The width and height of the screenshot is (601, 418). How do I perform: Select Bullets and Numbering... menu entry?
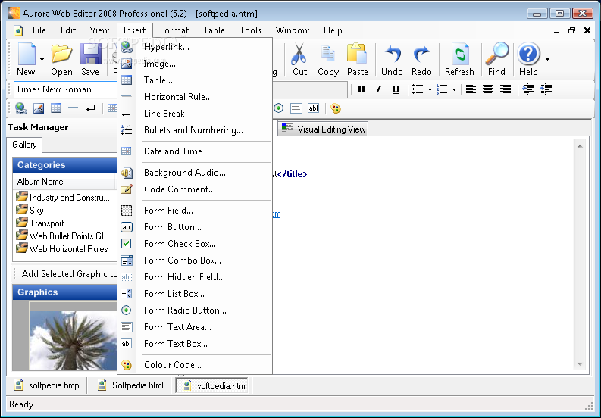coord(195,130)
